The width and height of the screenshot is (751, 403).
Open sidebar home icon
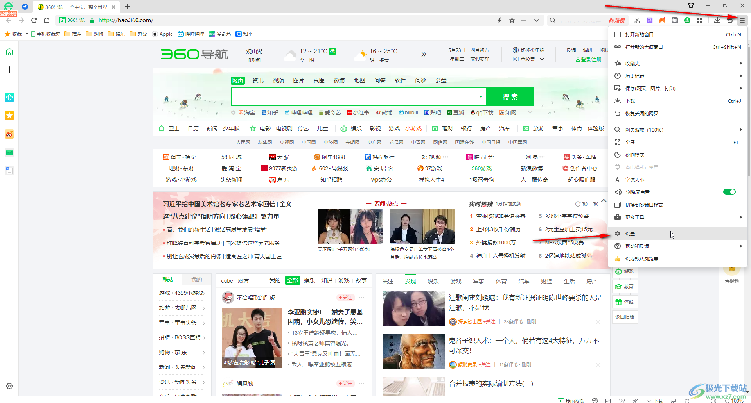pyautogui.click(x=9, y=52)
